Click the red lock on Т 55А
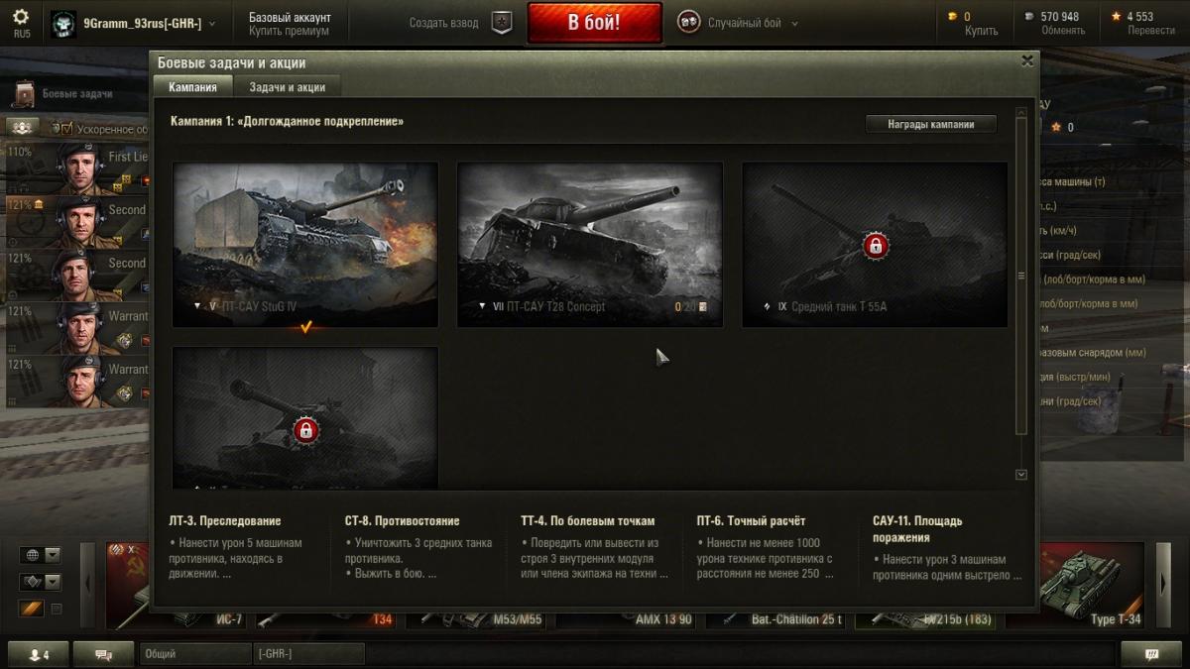The image size is (1190, 669). click(875, 245)
